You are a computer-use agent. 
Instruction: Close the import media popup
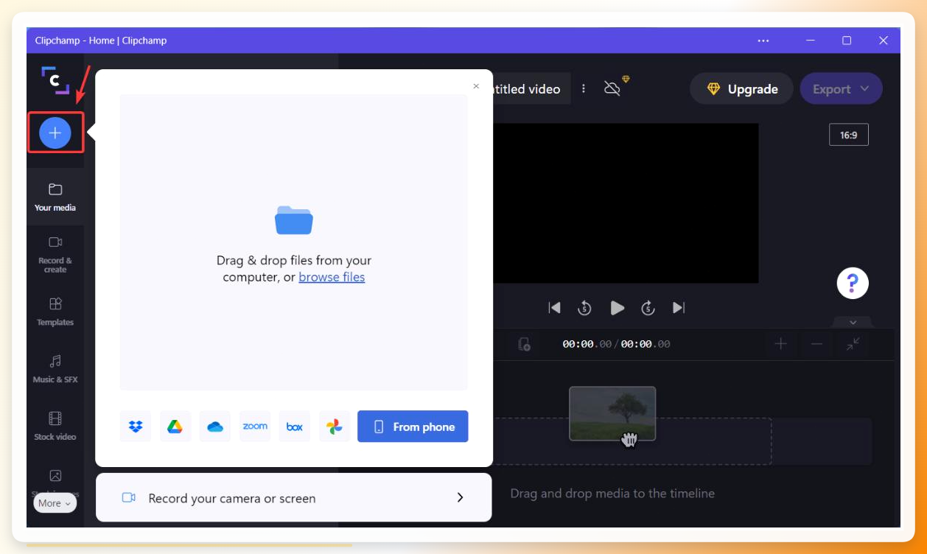[476, 86]
